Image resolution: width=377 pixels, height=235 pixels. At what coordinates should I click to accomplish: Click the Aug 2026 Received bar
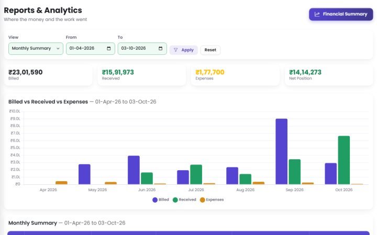point(245,179)
